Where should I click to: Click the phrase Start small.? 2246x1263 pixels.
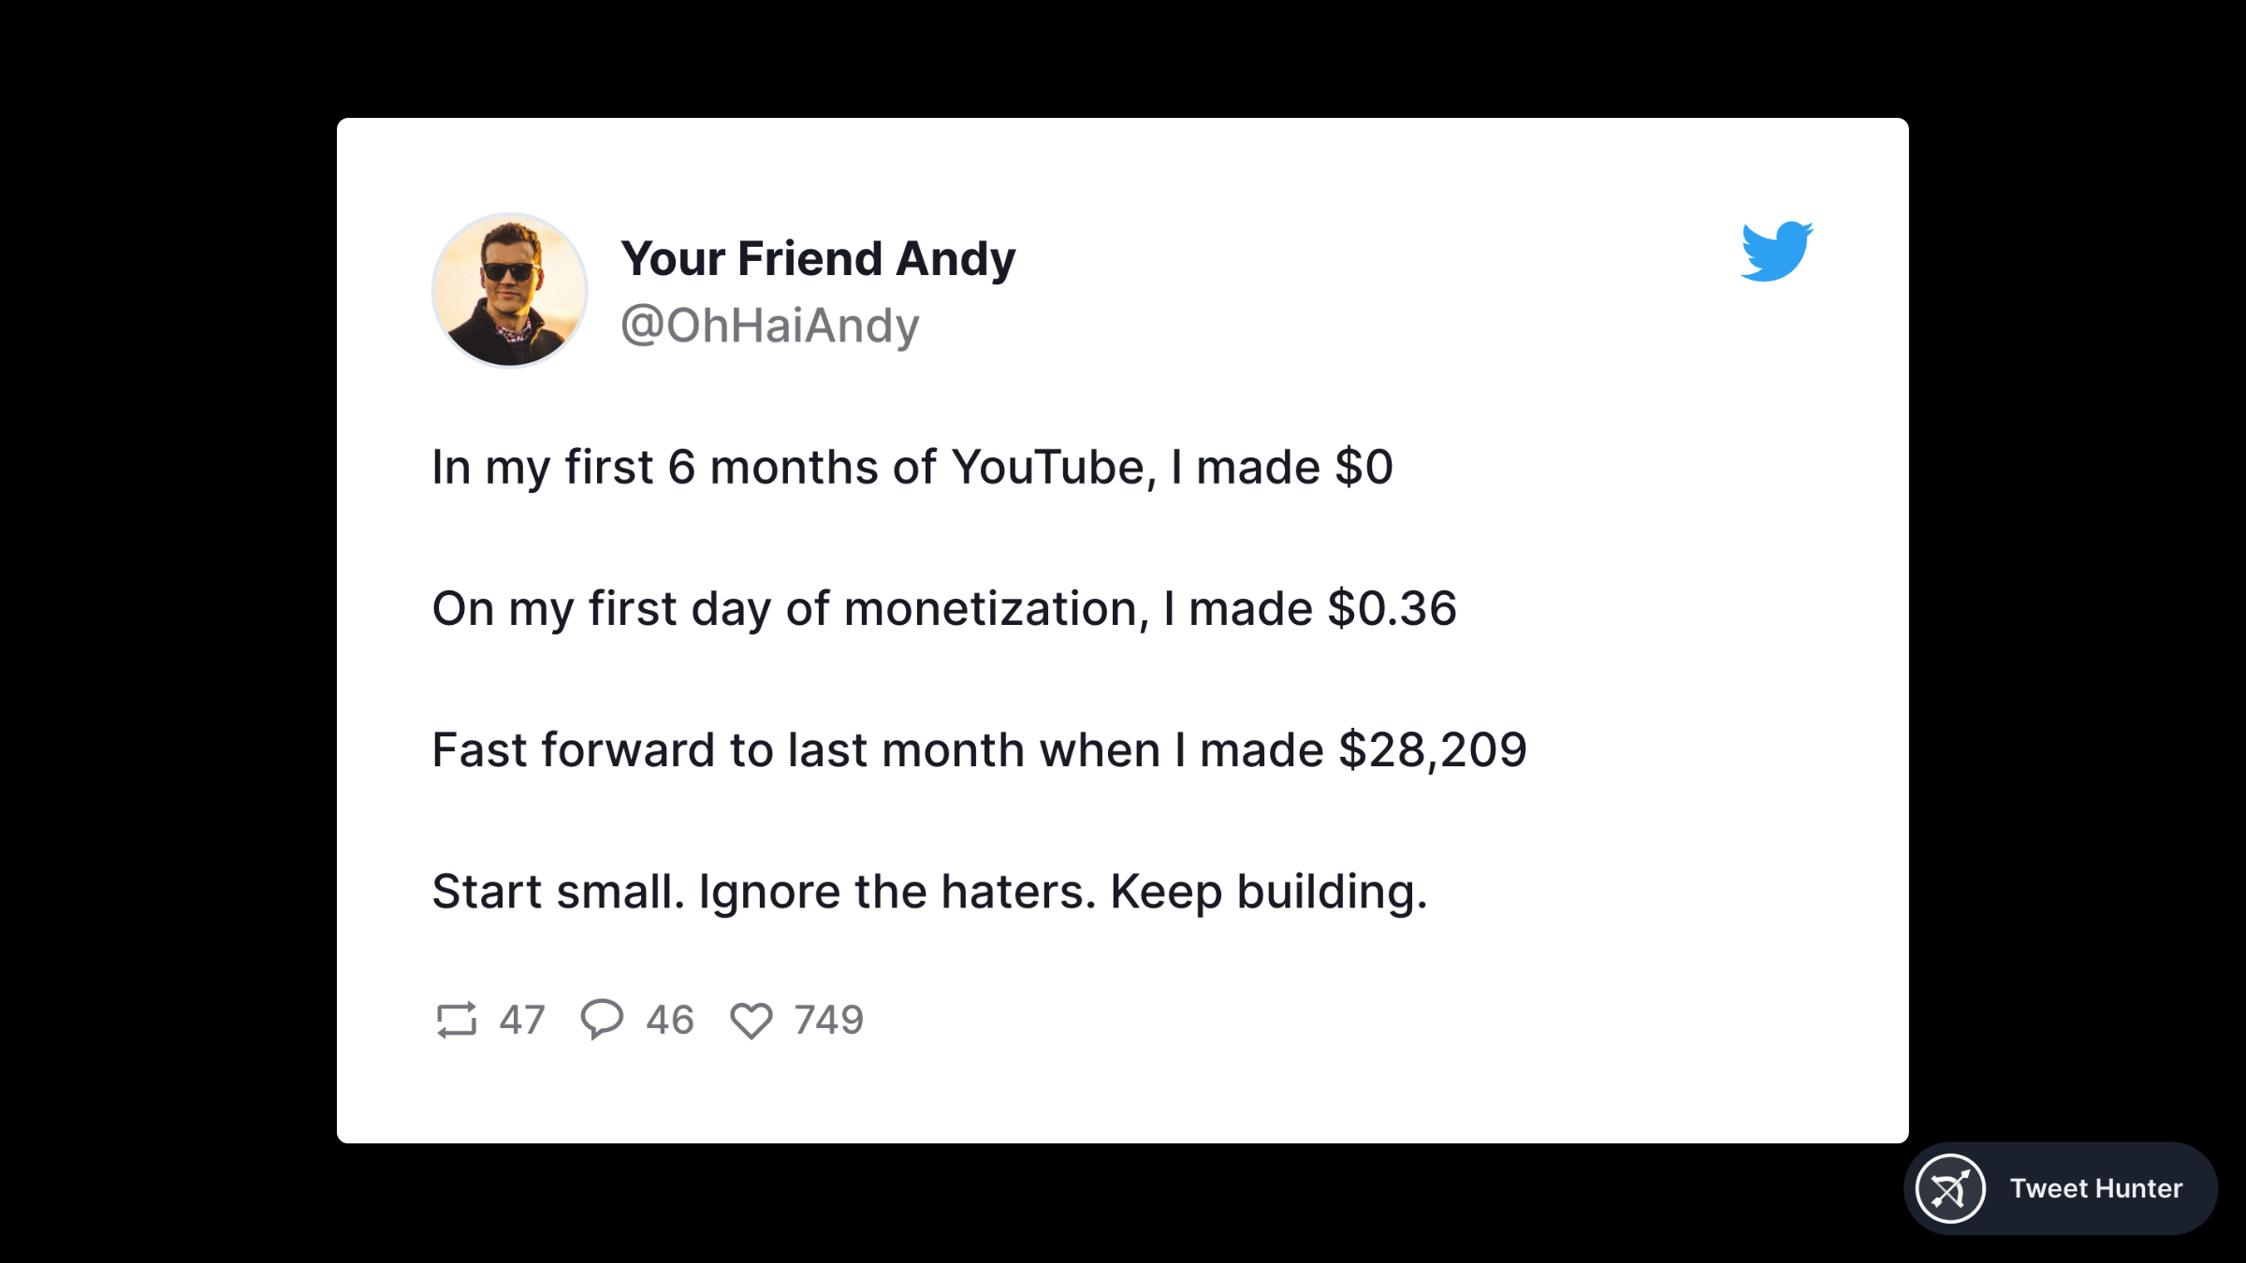[558, 892]
